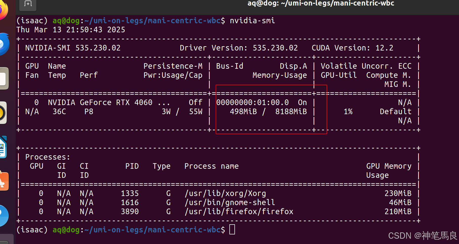The image size is (459, 244).
Task: Click the Type column header
Action: (x=161, y=166)
